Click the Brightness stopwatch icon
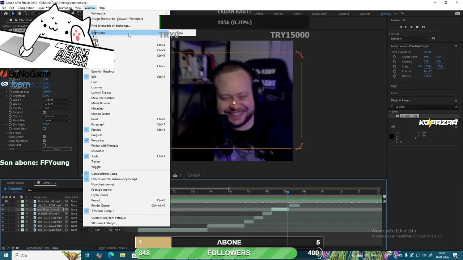 [10, 96]
